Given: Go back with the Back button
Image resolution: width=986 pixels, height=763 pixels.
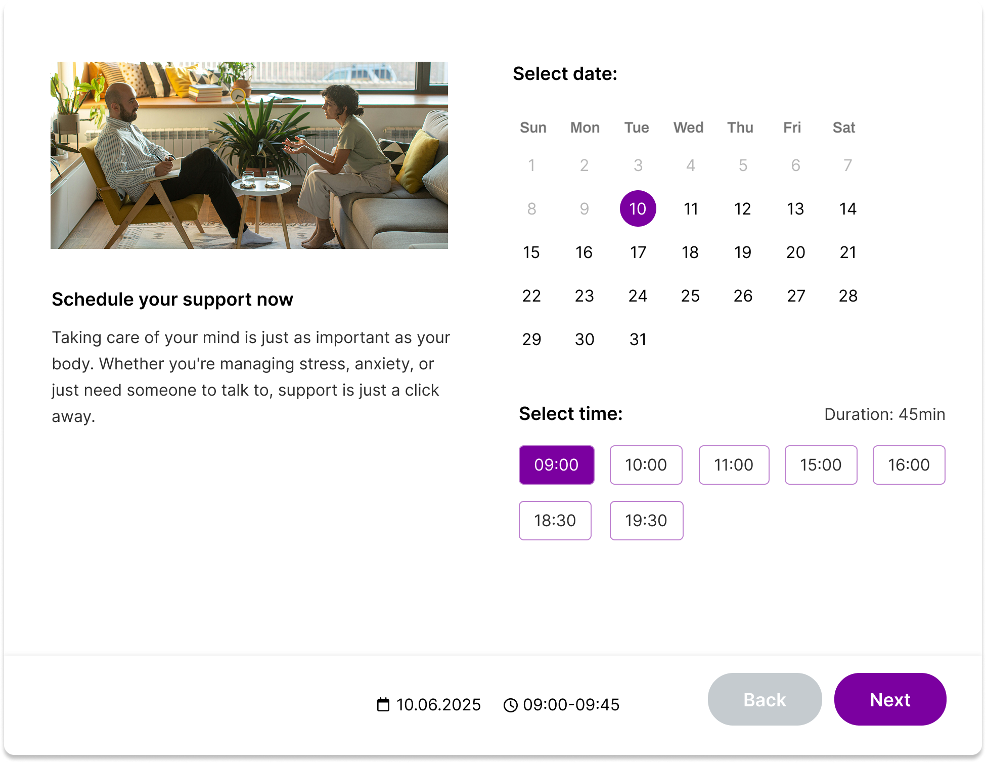Looking at the screenshot, I should pyautogui.click(x=765, y=699).
